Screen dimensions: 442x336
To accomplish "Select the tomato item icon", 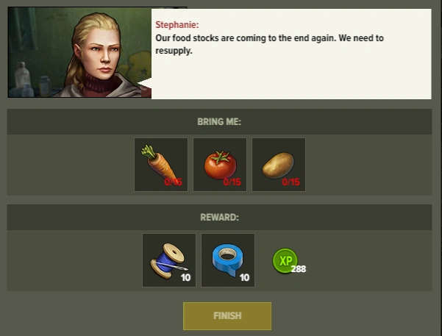I will [220, 165].
